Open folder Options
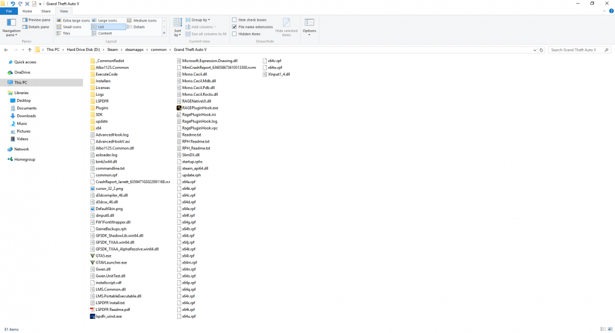The height and width of the screenshot is (333, 615). point(309,28)
